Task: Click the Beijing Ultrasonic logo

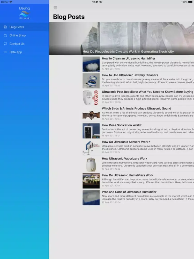Action: coord(25,13)
